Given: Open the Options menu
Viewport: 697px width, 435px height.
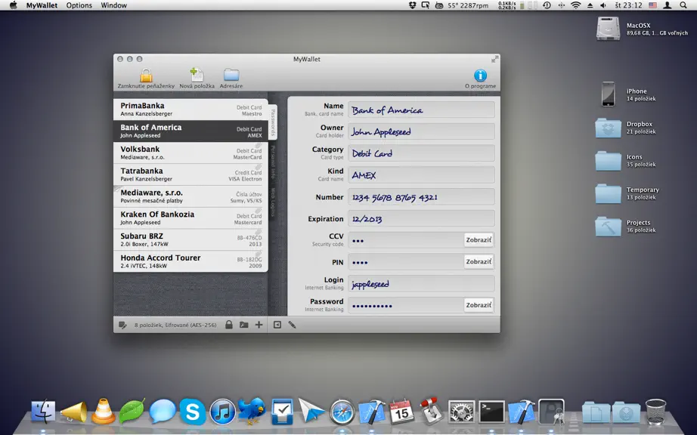Looking at the screenshot, I should (79, 5).
